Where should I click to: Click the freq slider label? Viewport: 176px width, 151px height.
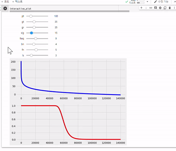(22, 39)
